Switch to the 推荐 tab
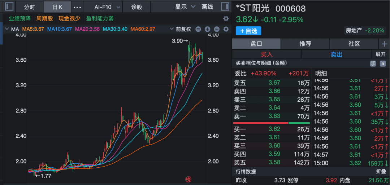Image resolution: width=390 pixels, height=185 pixels. [305, 44]
